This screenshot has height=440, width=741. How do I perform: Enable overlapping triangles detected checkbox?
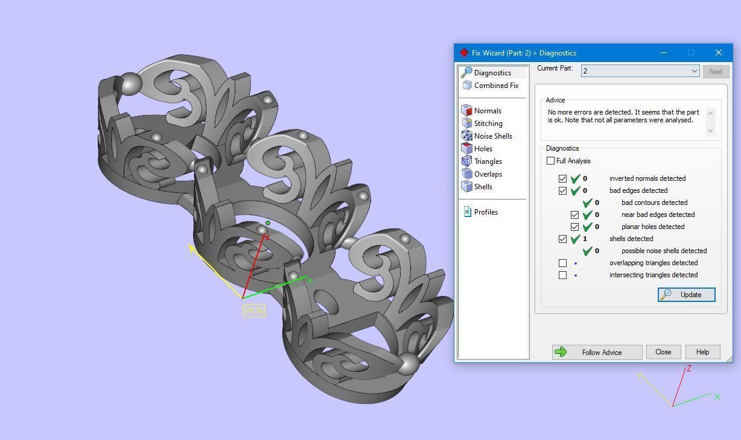(x=562, y=263)
